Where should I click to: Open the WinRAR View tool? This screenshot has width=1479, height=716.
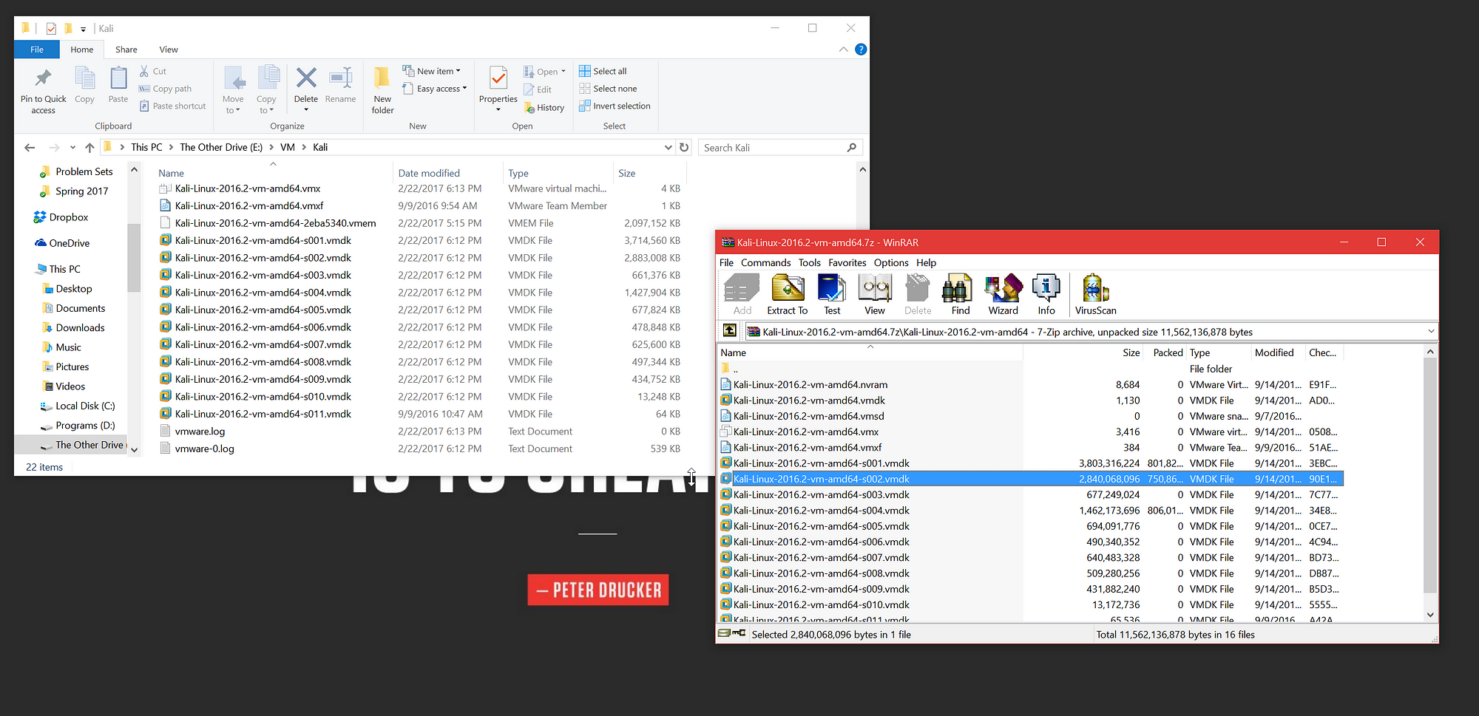(x=875, y=294)
